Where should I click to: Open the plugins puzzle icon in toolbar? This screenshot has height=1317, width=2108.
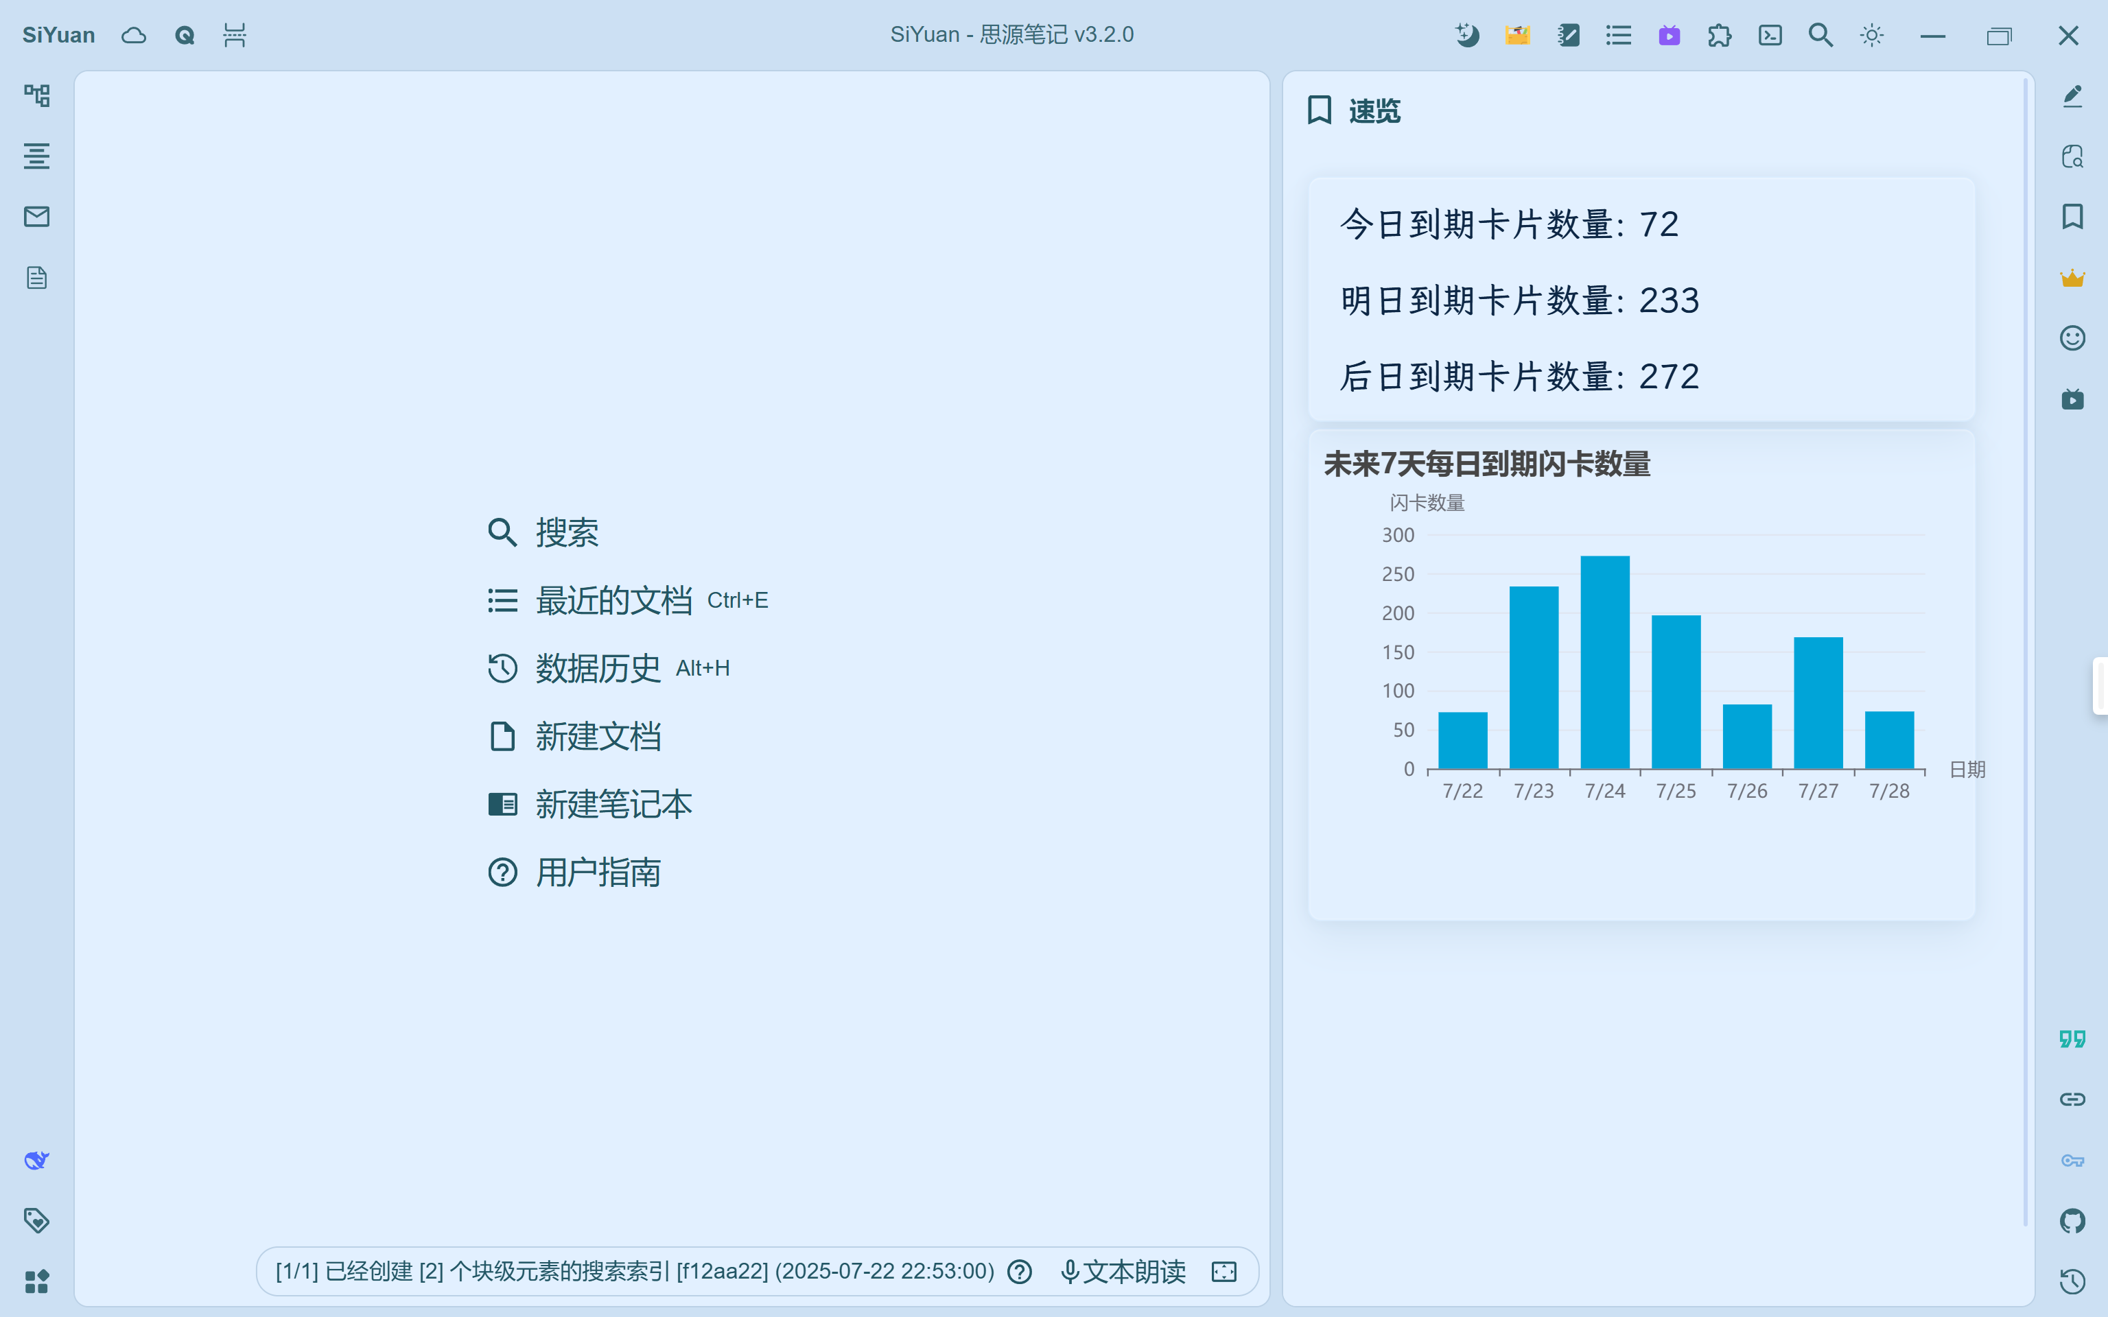coord(1720,35)
